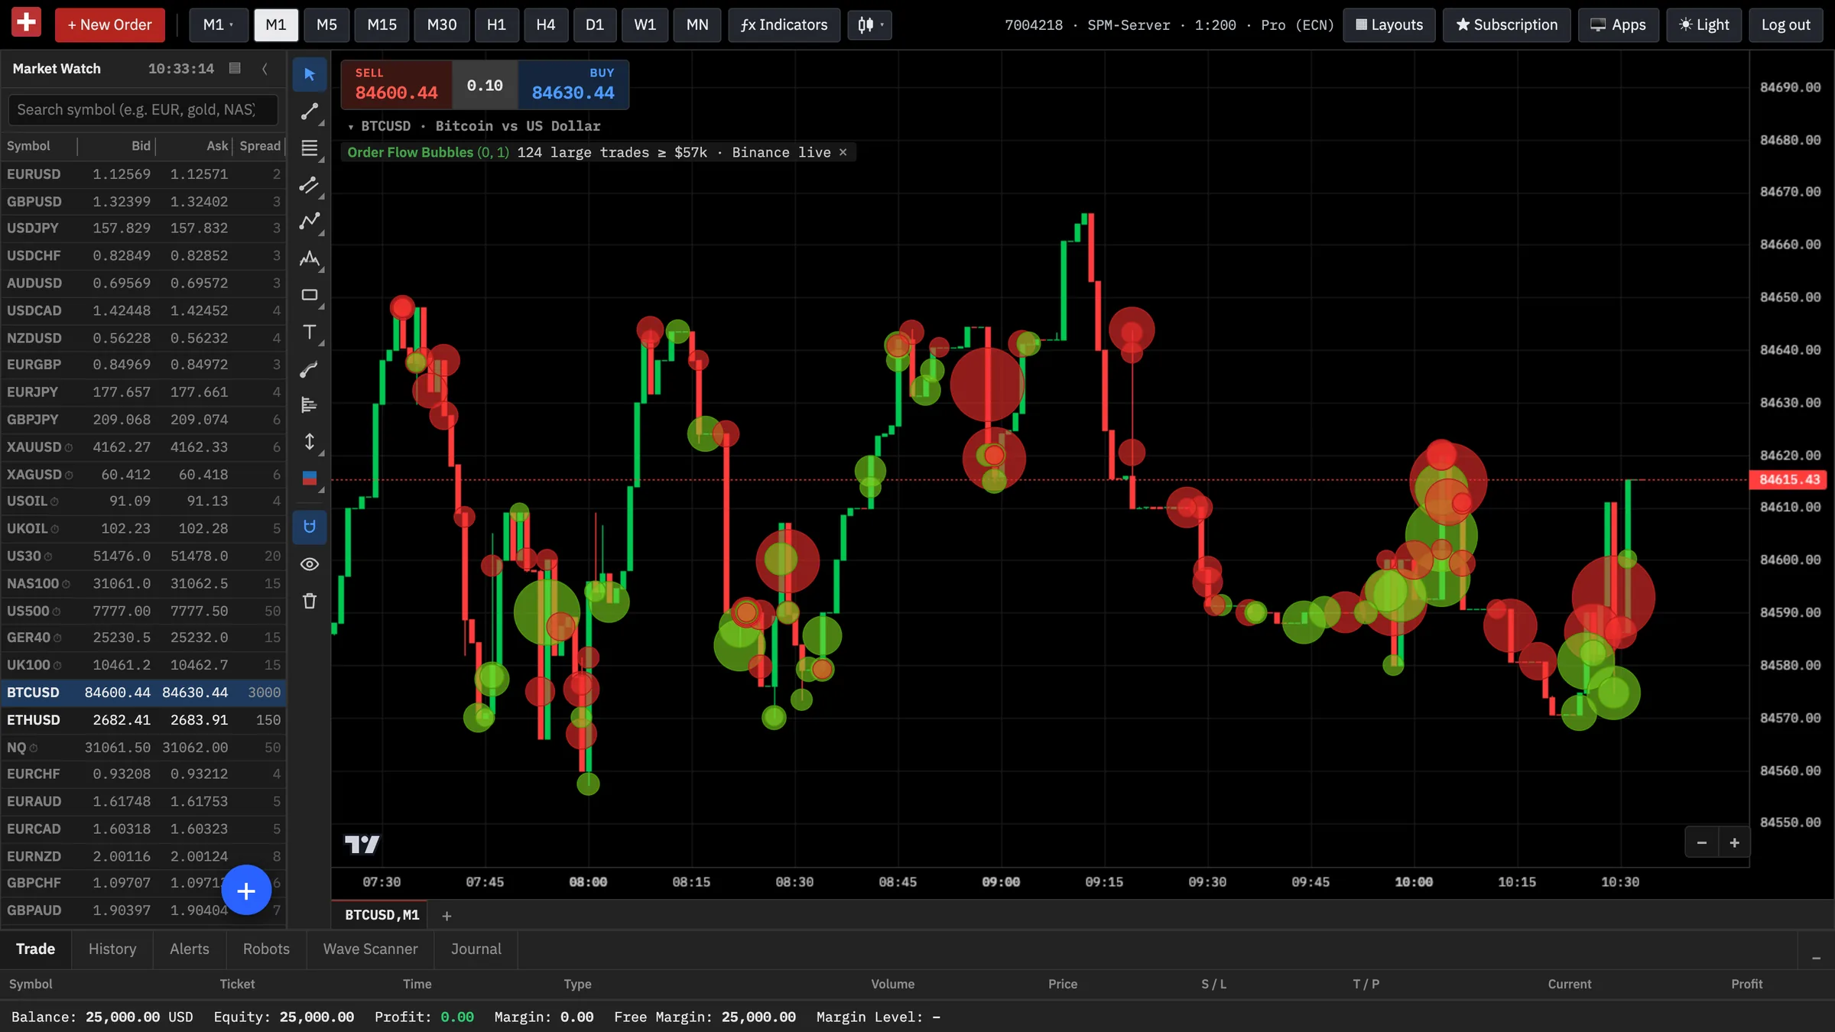Click the SELL 84600.44 button
The width and height of the screenshot is (1835, 1032).
tap(396, 84)
